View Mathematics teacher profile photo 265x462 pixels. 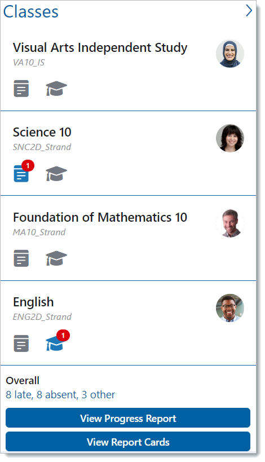230,223
